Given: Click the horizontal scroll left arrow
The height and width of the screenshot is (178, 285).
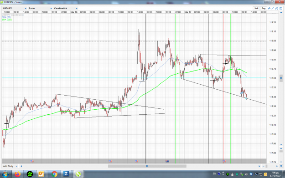Looking at the screenshot, I should [21, 166].
